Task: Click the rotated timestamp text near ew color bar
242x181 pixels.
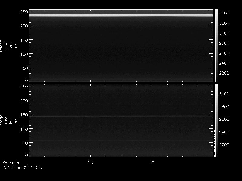Action: click(x=215, y=143)
